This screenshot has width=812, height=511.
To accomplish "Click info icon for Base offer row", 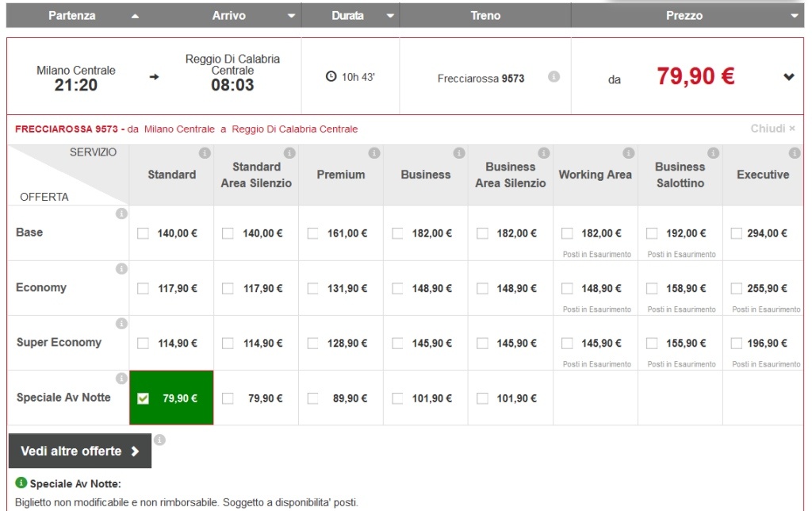I will 121,213.
